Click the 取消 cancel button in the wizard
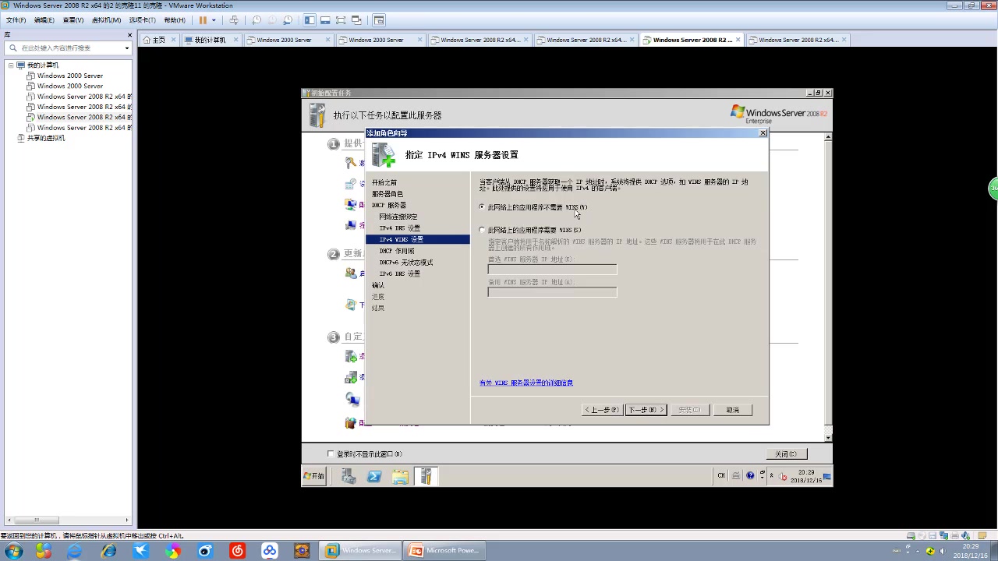This screenshot has height=561, width=998. pos(732,410)
